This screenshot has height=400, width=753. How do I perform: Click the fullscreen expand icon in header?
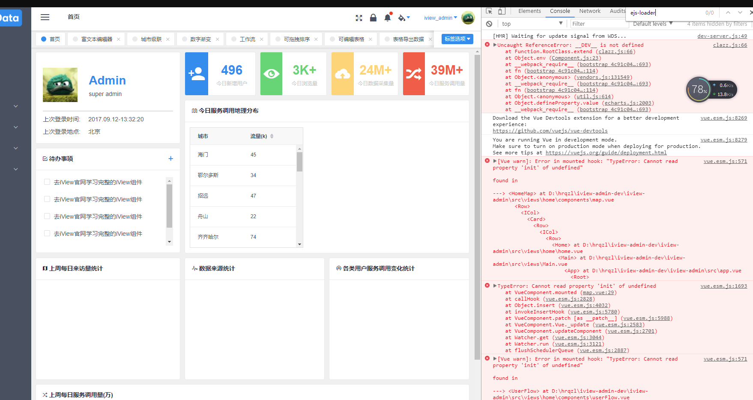tap(359, 18)
